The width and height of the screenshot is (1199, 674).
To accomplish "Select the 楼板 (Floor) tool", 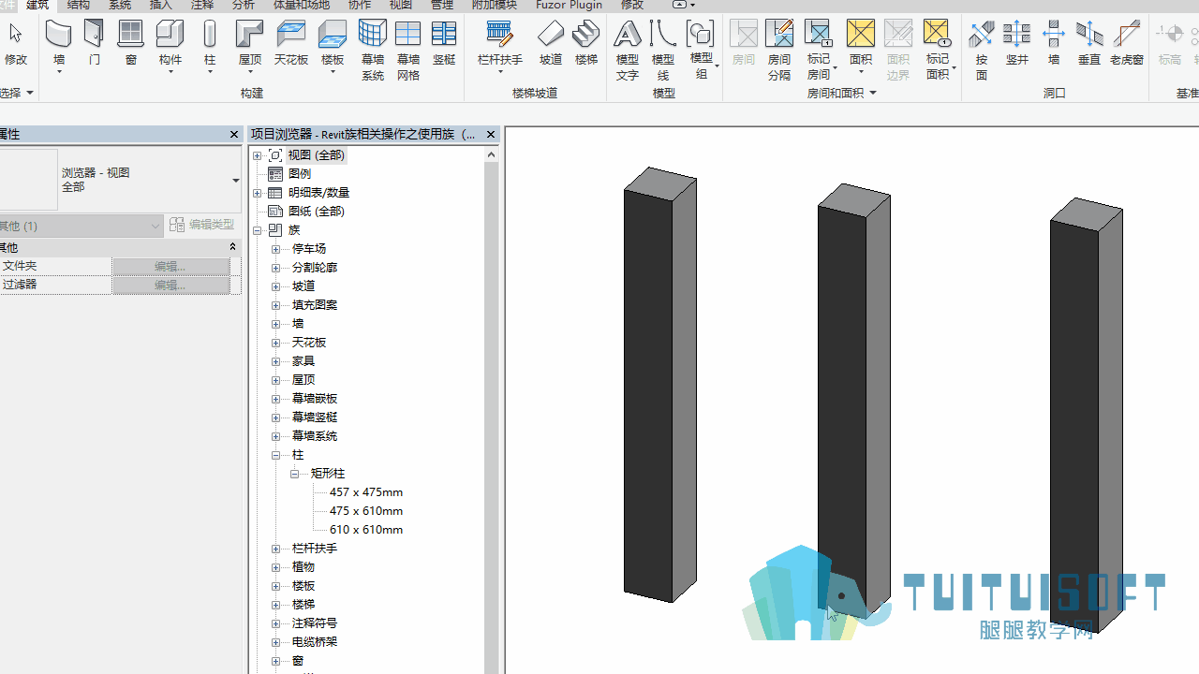I will [x=332, y=44].
